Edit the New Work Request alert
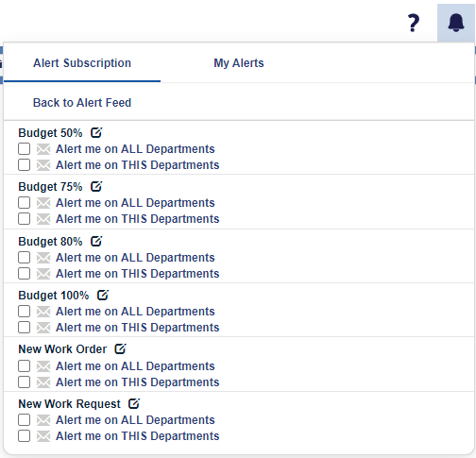Viewport: 476px width, 458px height. (134, 403)
